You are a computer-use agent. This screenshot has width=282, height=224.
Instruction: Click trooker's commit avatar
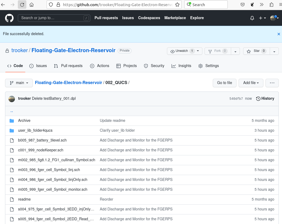[x=12, y=99]
